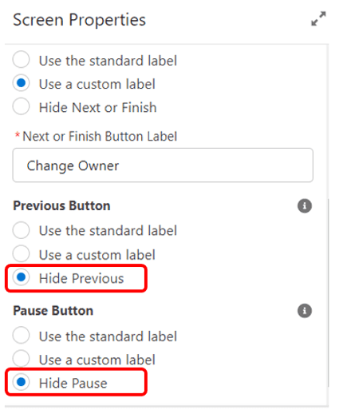339x418 pixels.
Task: Select custom label for Next or Finish
Action: coord(21,83)
